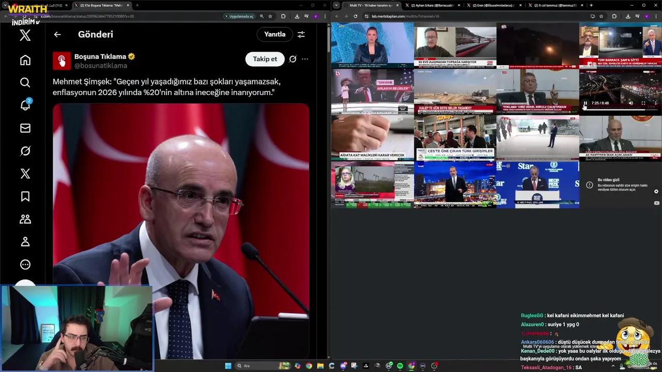Bookmark the Multi TV page with the star
This screenshot has height=372, width=662.
[x=601, y=16]
